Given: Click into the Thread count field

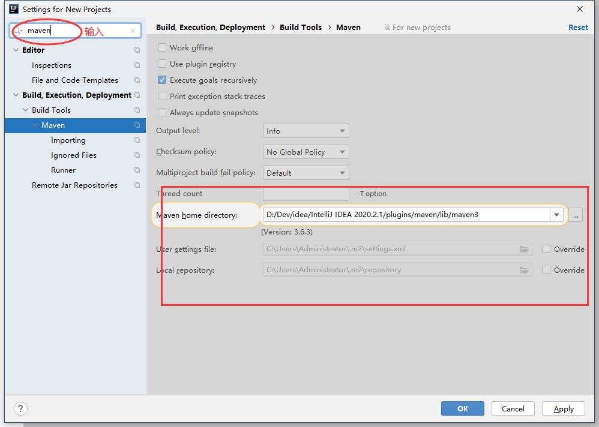Looking at the screenshot, I should click(x=306, y=194).
